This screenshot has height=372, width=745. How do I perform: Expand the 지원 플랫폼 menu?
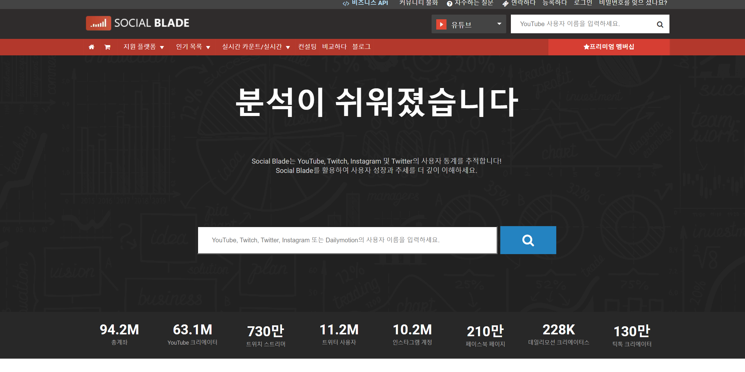coord(143,47)
